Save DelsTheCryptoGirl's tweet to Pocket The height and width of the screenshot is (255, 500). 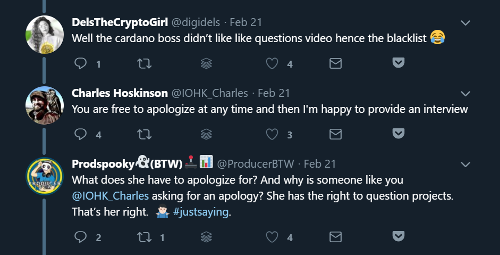398,64
